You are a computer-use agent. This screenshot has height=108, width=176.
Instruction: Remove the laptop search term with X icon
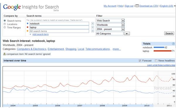click(93, 27)
